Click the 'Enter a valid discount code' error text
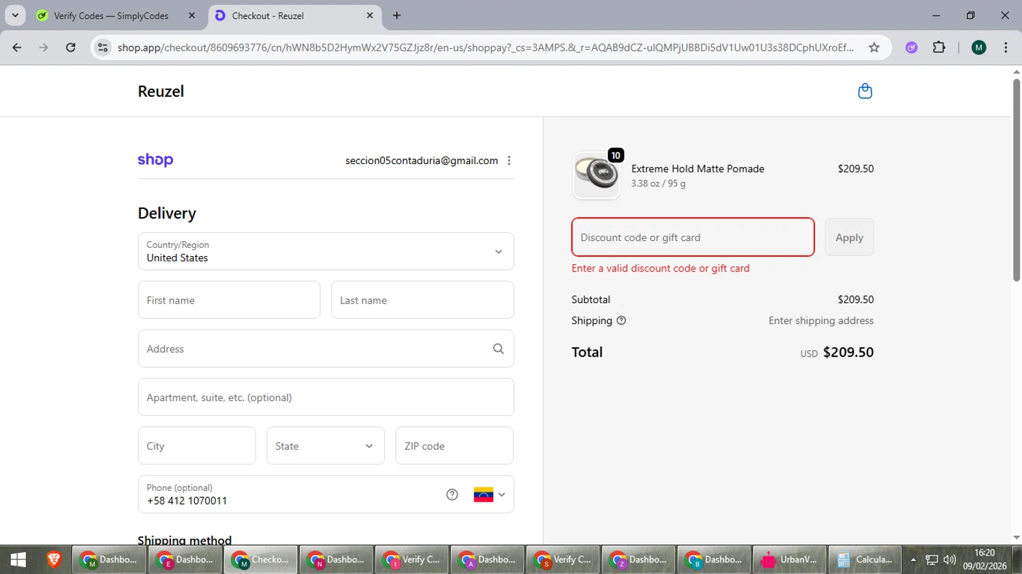This screenshot has width=1022, height=574. tap(660, 268)
